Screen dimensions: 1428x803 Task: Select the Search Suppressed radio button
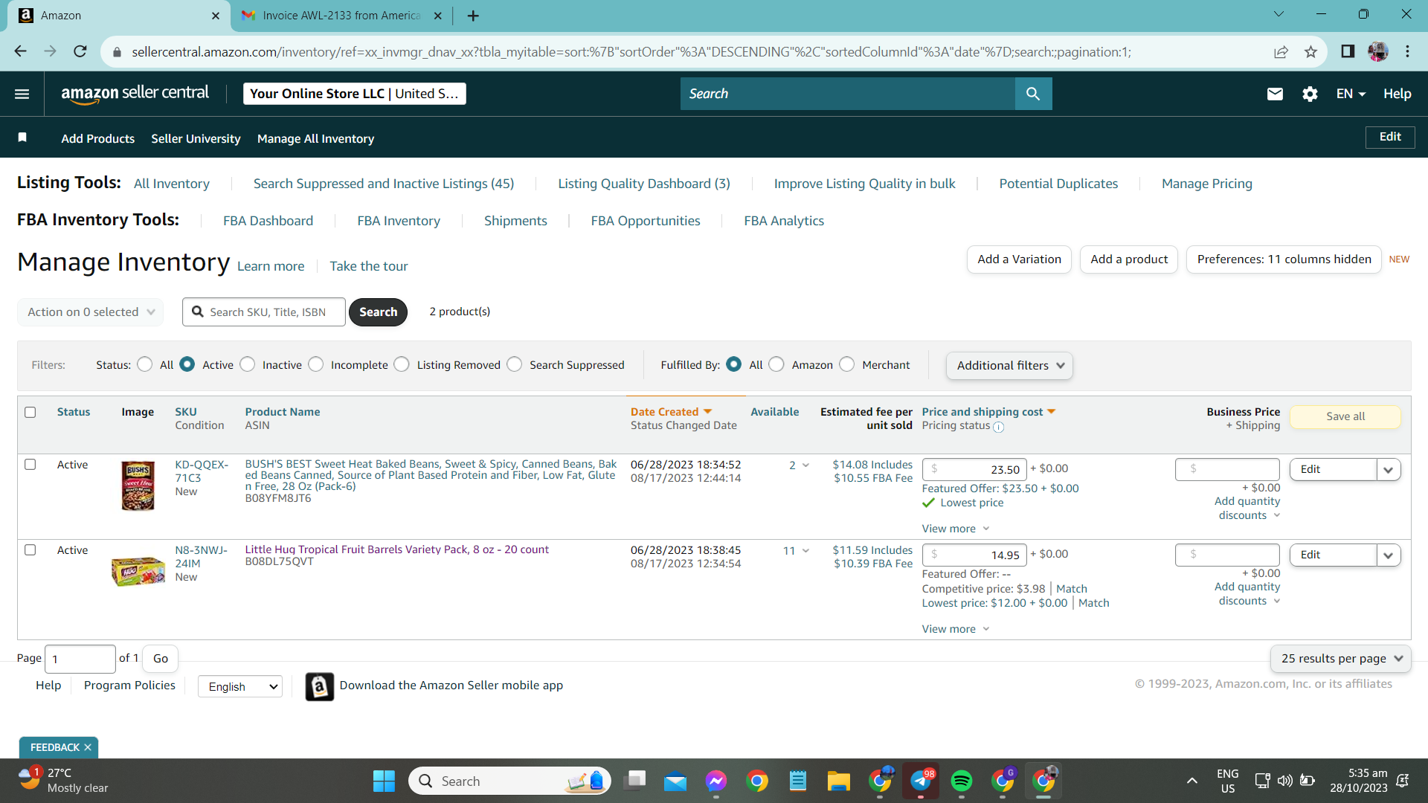pos(515,364)
